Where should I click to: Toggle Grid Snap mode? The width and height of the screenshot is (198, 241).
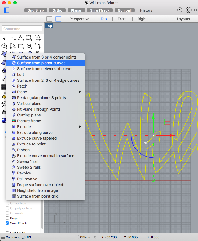[x=36, y=10]
